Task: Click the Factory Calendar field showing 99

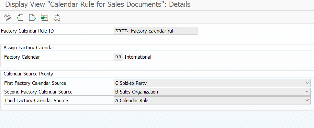Action: click(x=118, y=57)
